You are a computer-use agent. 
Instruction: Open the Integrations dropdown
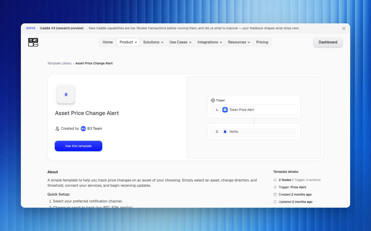[210, 42]
